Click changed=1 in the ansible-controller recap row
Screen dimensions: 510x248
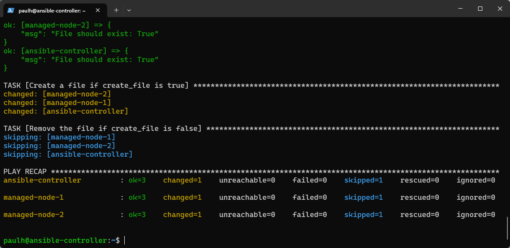coord(182,180)
